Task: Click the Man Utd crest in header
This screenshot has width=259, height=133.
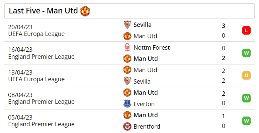Action: click(85, 11)
